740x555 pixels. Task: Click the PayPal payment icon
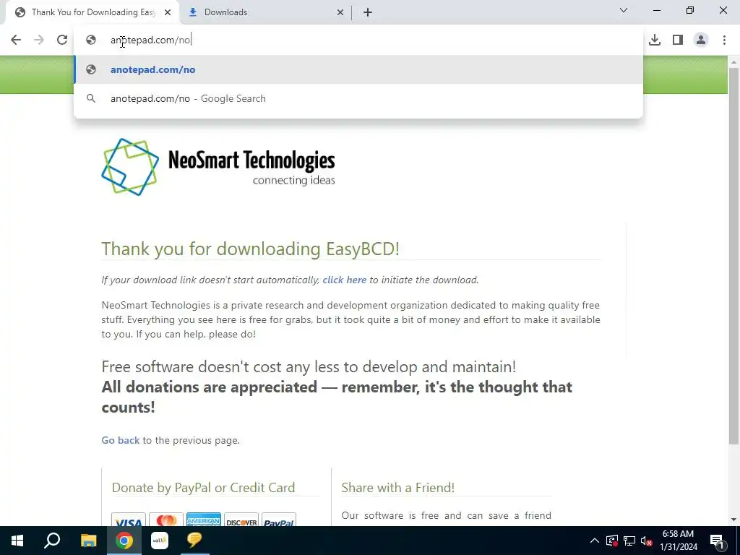(279, 520)
